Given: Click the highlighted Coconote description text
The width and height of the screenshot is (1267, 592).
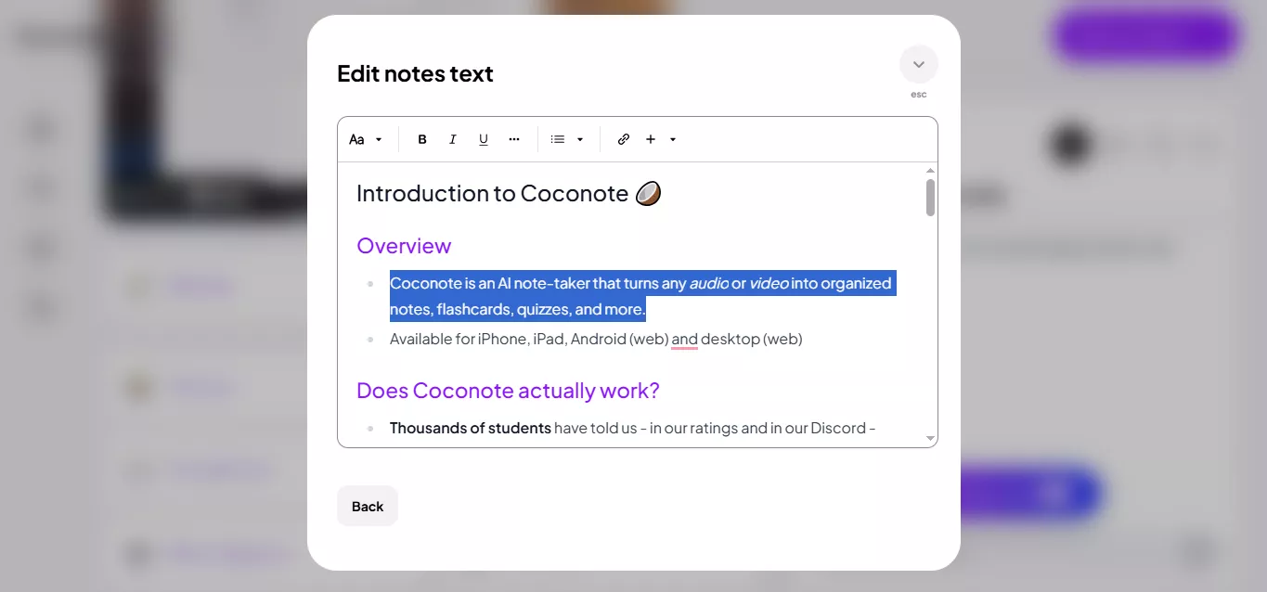Looking at the screenshot, I should tap(642, 295).
